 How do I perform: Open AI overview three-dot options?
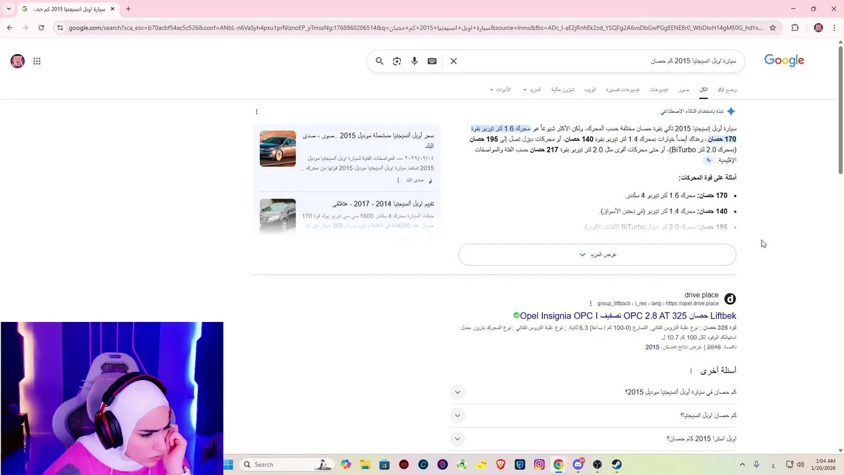pos(256,111)
